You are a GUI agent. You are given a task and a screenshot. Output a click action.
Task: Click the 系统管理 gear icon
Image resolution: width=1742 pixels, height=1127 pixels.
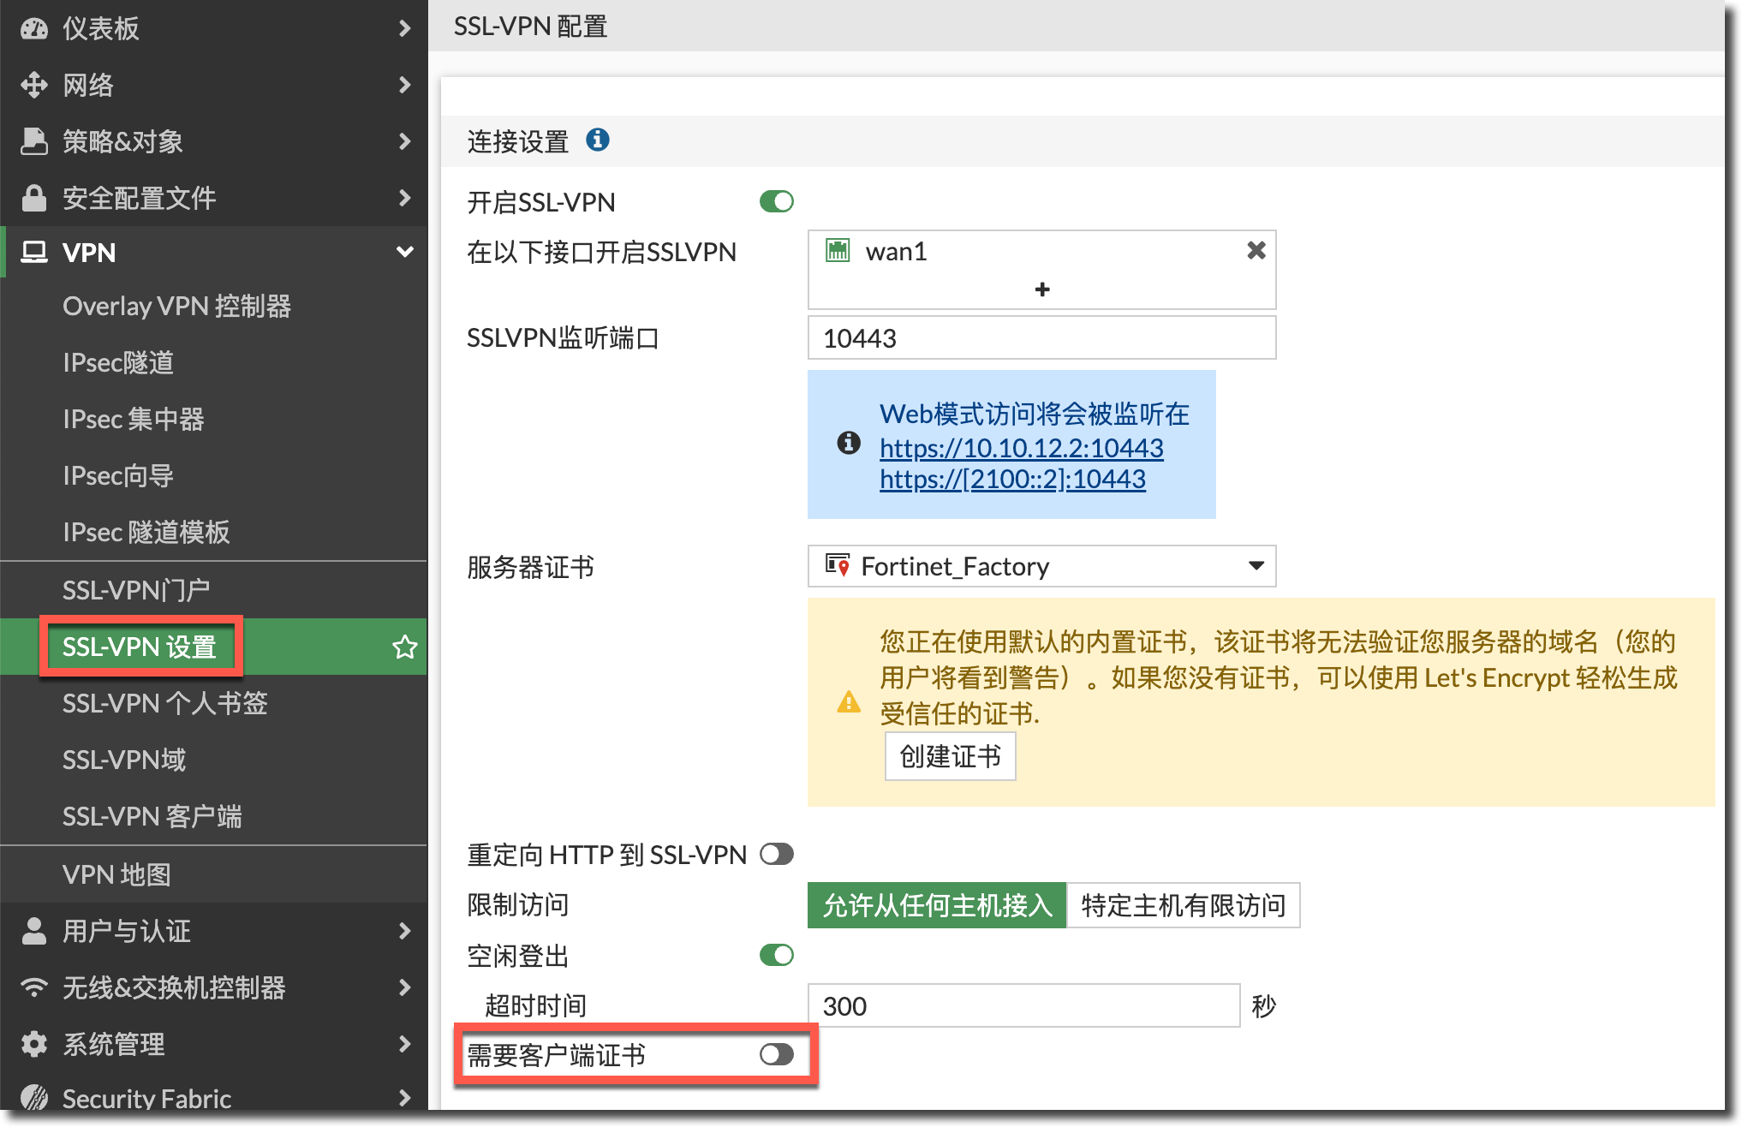(x=34, y=1044)
